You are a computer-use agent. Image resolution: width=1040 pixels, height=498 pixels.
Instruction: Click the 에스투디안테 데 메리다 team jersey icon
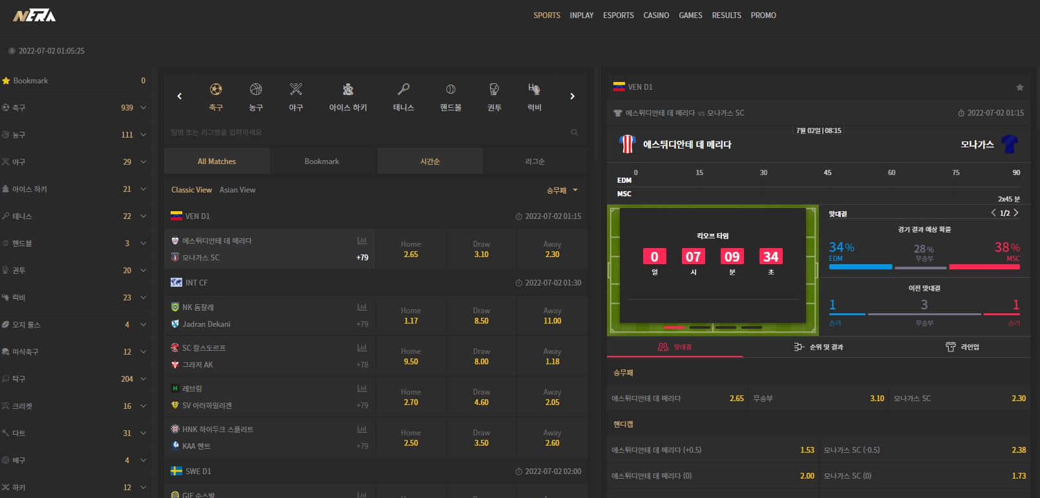click(x=627, y=144)
